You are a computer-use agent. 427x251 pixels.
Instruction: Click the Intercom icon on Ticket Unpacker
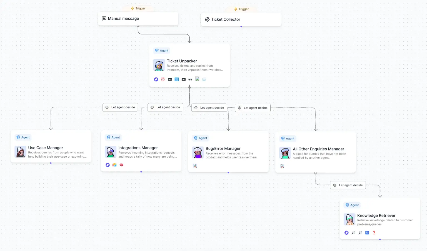click(177, 79)
